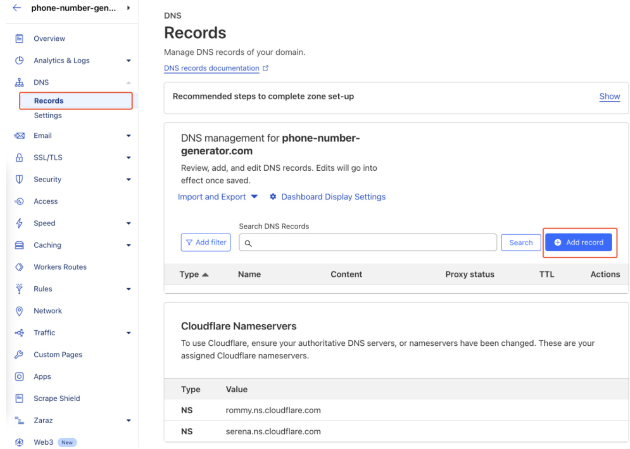Select nameserver rommy.ns.cloudflare.com
This screenshot has width=630, height=449.
273,411
